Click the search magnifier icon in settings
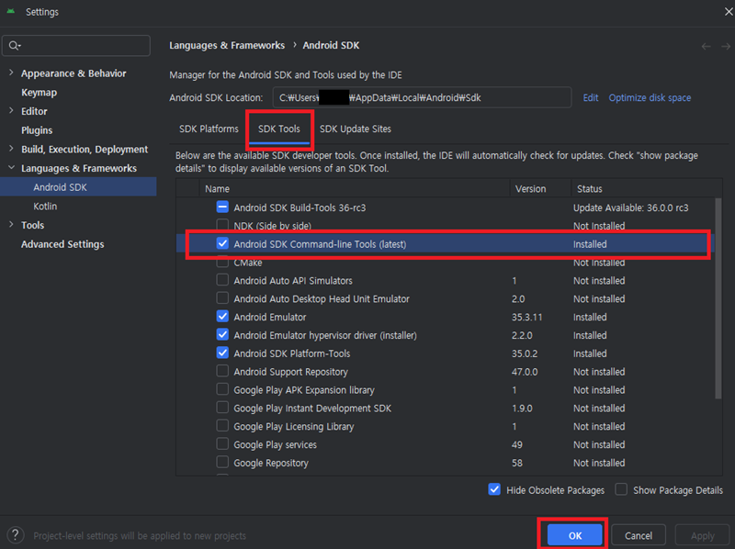735x549 pixels. (x=14, y=45)
